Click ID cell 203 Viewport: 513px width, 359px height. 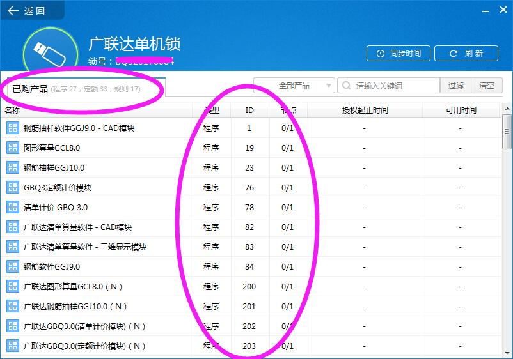click(249, 346)
